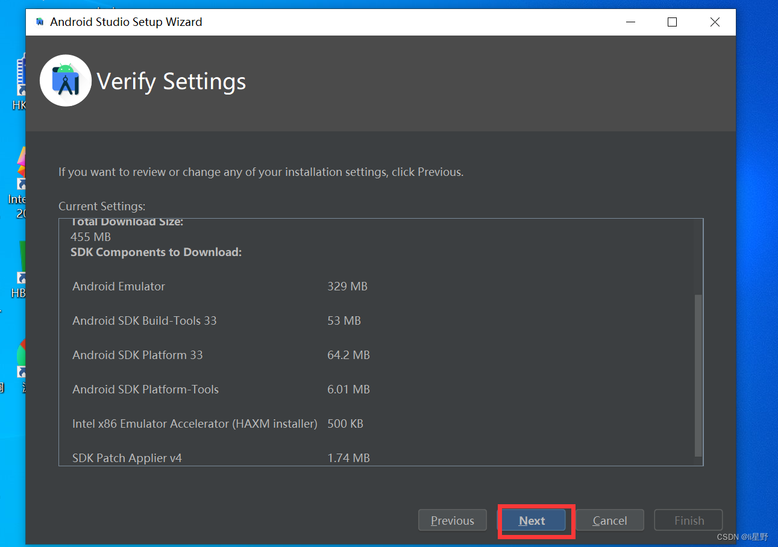Screen dimensions: 778x547
Task: Click the Next button
Action: tap(532, 520)
